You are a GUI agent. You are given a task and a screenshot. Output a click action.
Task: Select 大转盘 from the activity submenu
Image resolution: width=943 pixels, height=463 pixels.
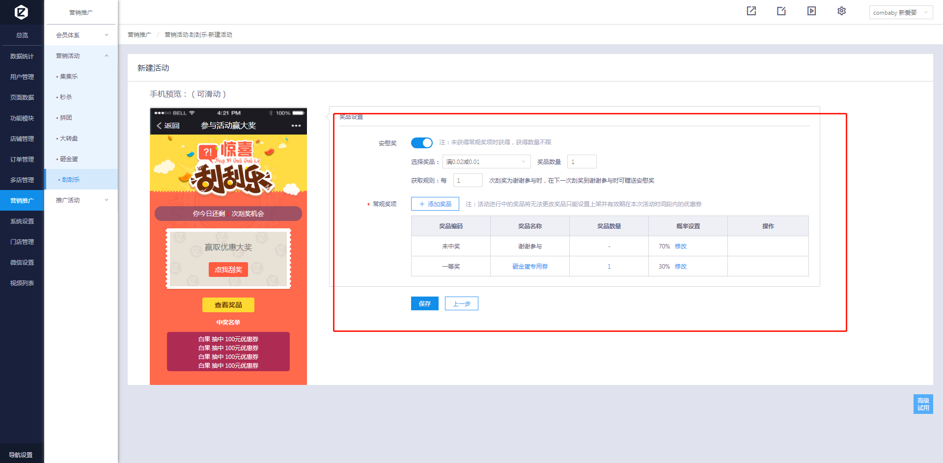(x=69, y=138)
